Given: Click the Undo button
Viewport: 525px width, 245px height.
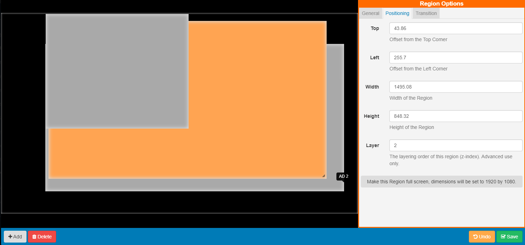Looking at the screenshot, I should 482,236.
